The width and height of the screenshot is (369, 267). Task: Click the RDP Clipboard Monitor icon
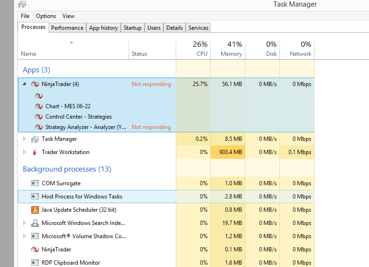(x=35, y=263)
